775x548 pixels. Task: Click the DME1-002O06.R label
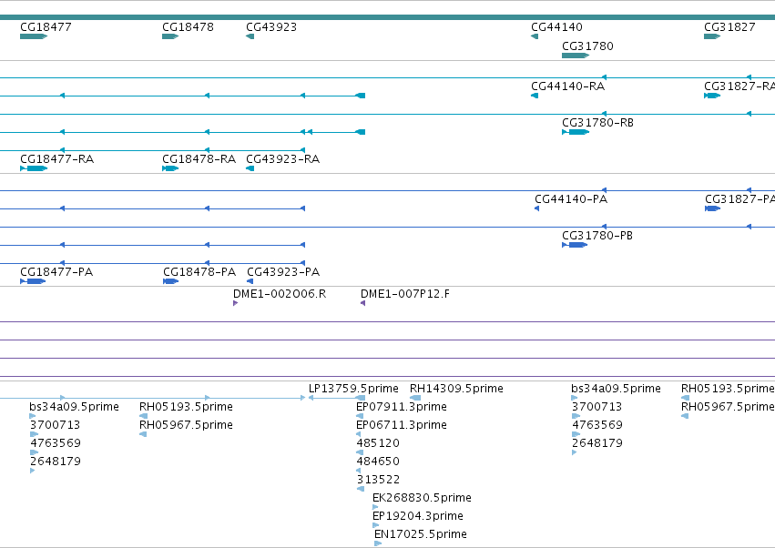click(x=280, y=293)
